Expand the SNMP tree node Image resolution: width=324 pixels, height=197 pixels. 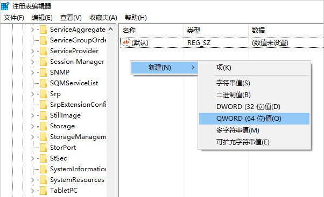coord(32,72)
